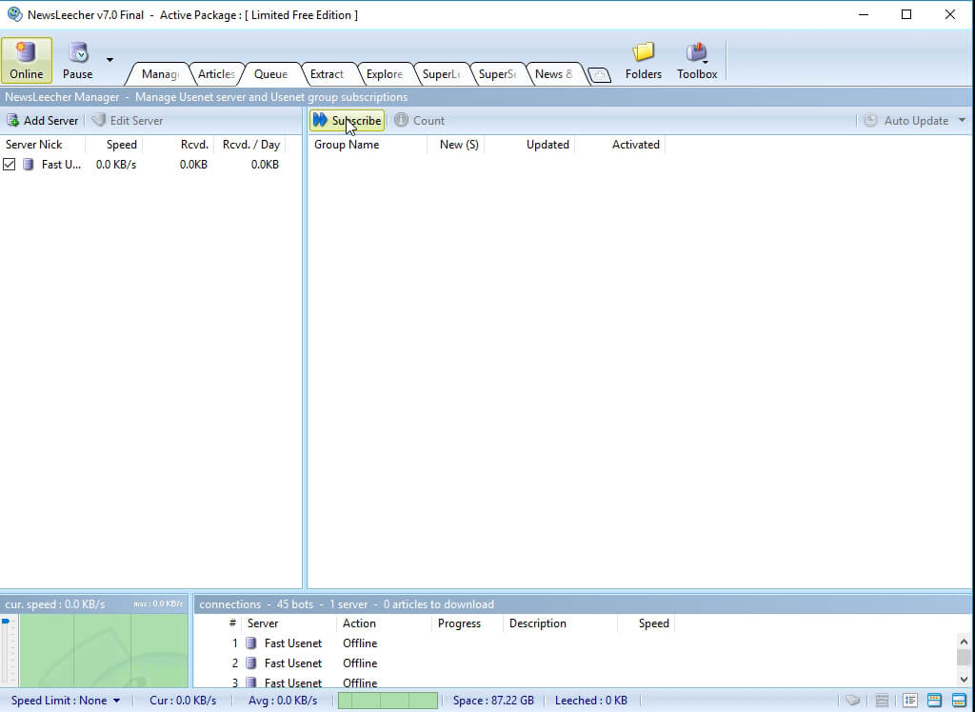Click the NewsLeecher app icon in title bar

(x=14, y=14)
